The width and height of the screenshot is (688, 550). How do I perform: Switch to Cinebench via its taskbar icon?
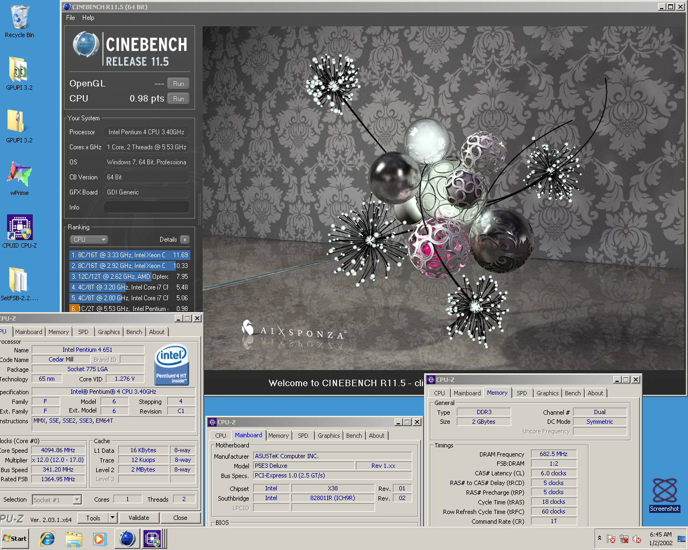(127, 539)
